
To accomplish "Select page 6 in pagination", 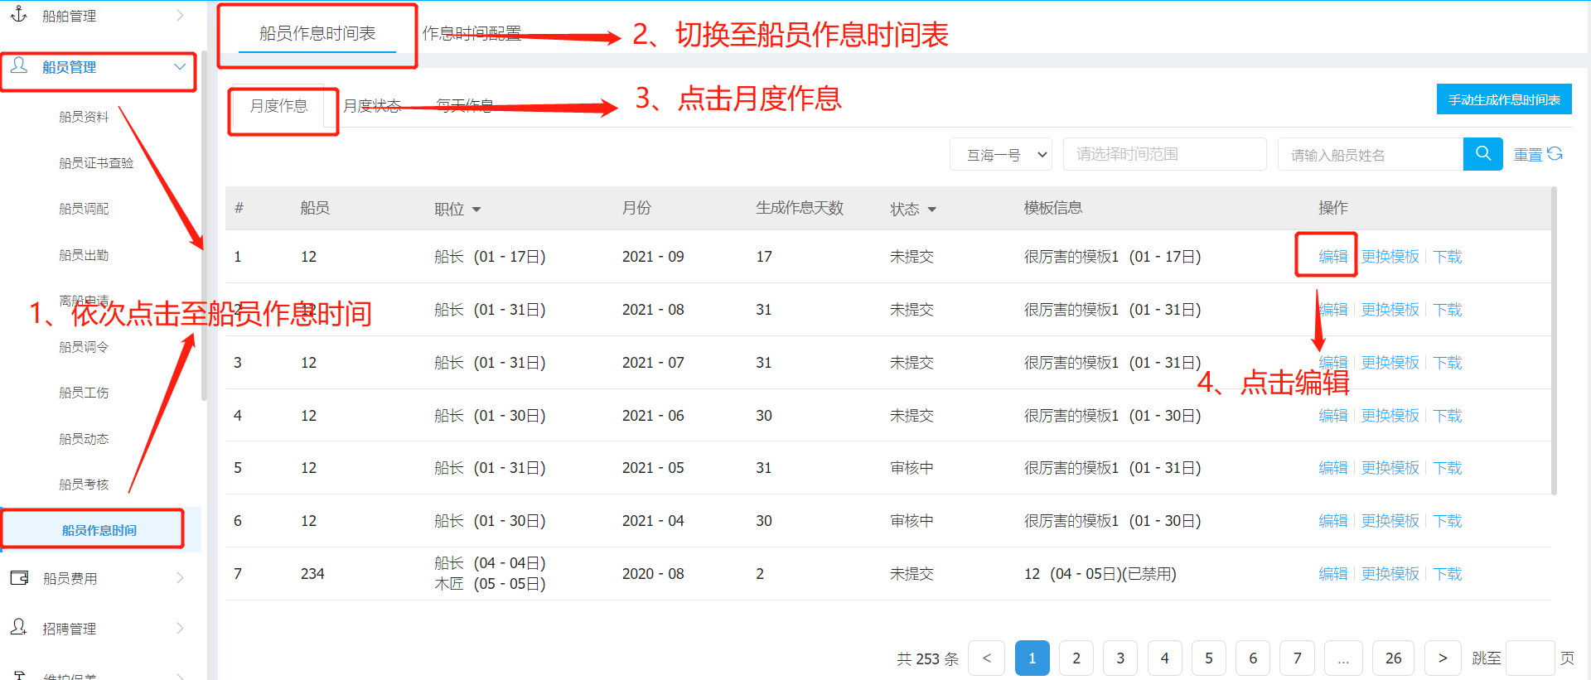I will [1253, 658].
